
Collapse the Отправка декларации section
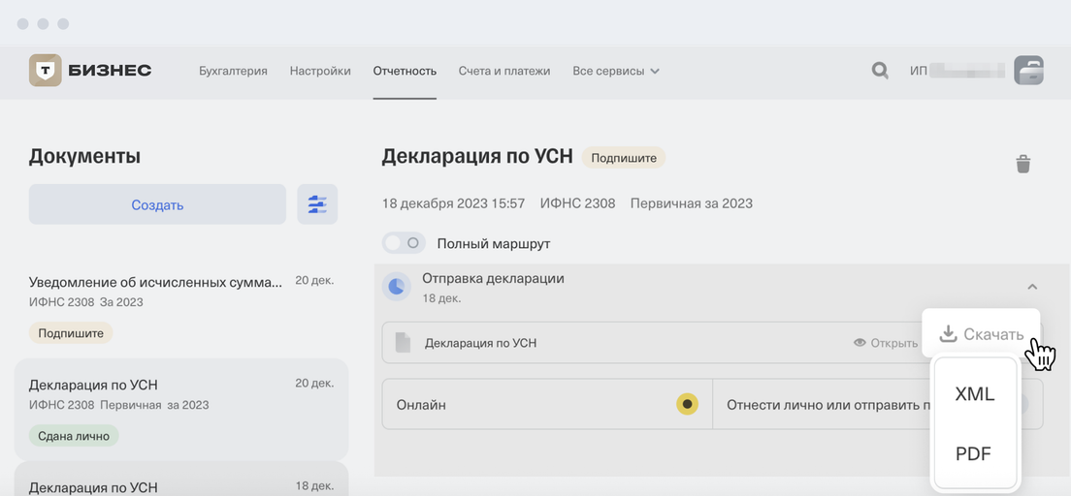coord(1032,287)
